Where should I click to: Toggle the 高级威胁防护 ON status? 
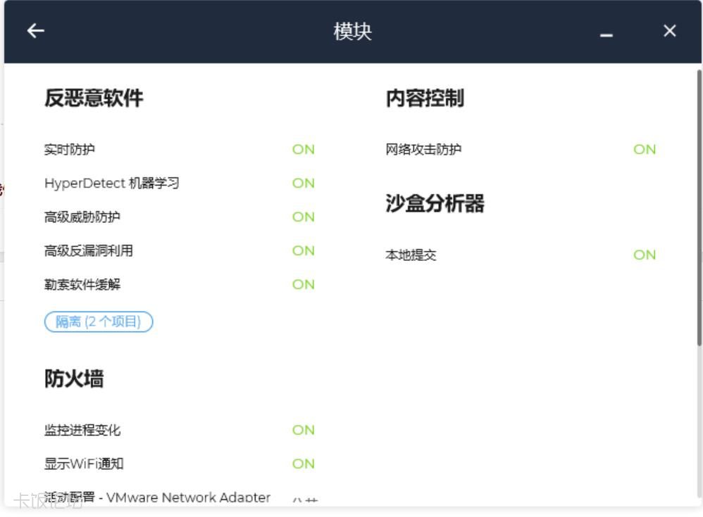tap(303, 217)
